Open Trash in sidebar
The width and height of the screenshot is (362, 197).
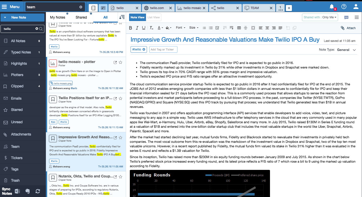point(23,180)
